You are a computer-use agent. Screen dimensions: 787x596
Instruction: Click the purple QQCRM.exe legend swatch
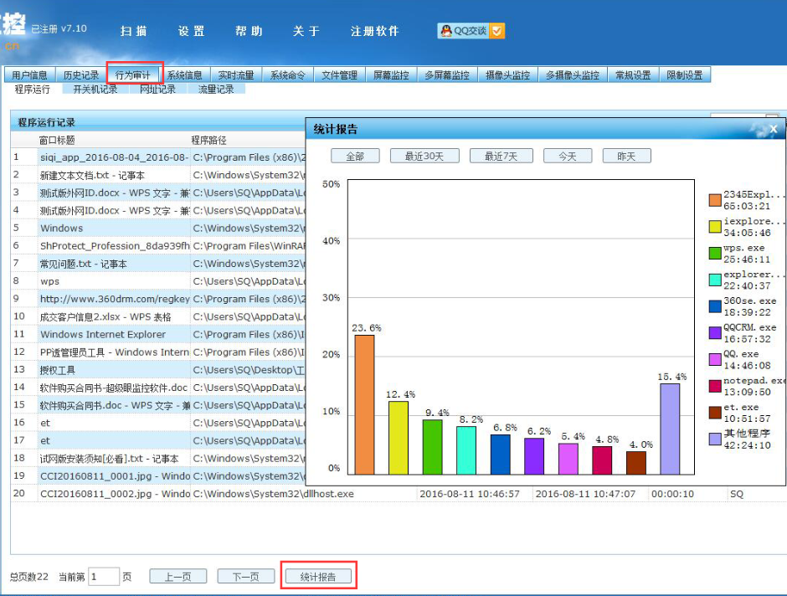click(715, 333)
